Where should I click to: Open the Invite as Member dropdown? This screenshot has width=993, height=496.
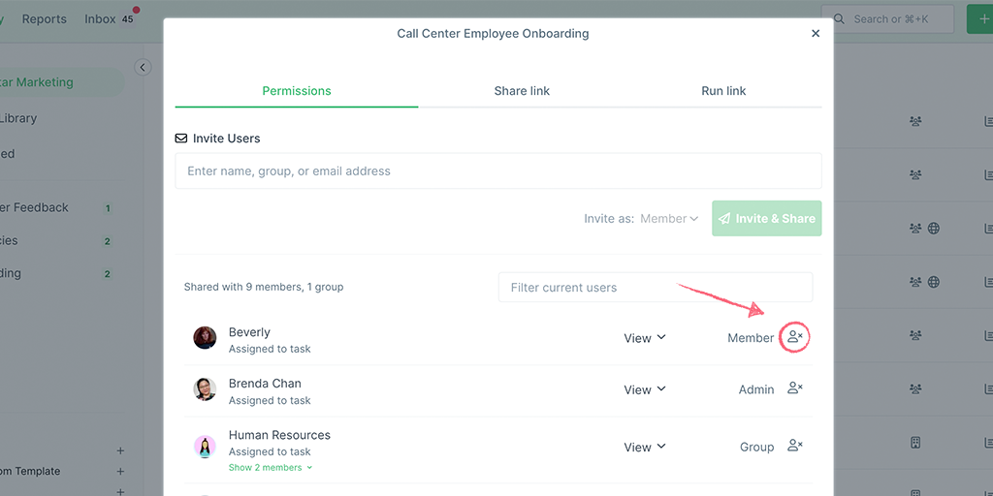point(669,218)
